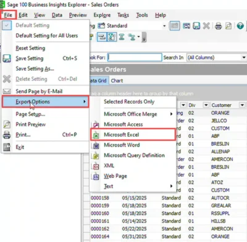This screenshot has height=242, width=247.
Task: Select the 05/15/2025 date cell
Action: [x=134, y=198]
